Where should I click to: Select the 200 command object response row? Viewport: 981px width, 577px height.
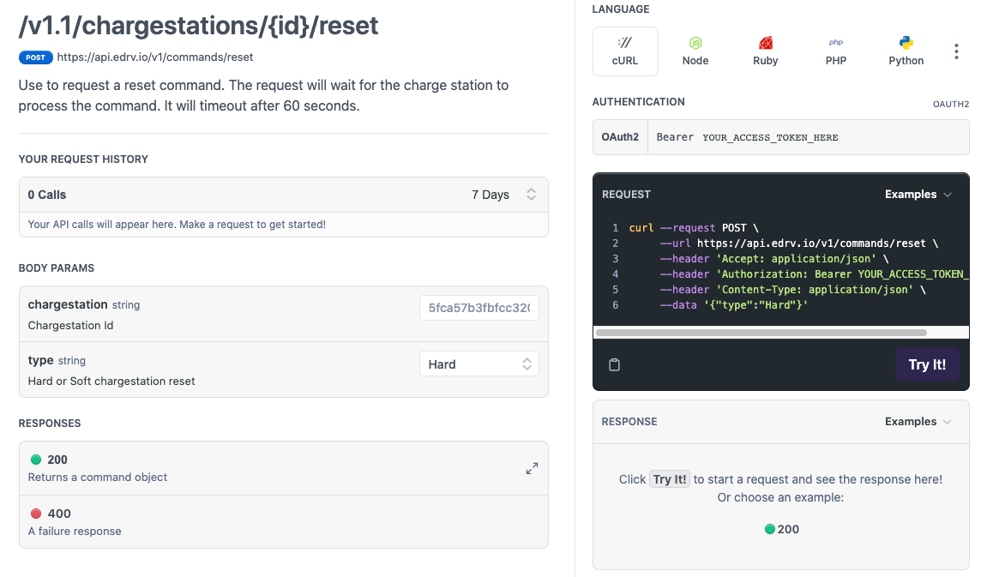[x=266, y=468]
